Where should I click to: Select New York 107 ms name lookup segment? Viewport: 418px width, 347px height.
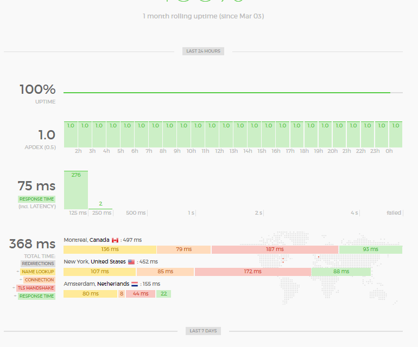click(x=99, y=272)
